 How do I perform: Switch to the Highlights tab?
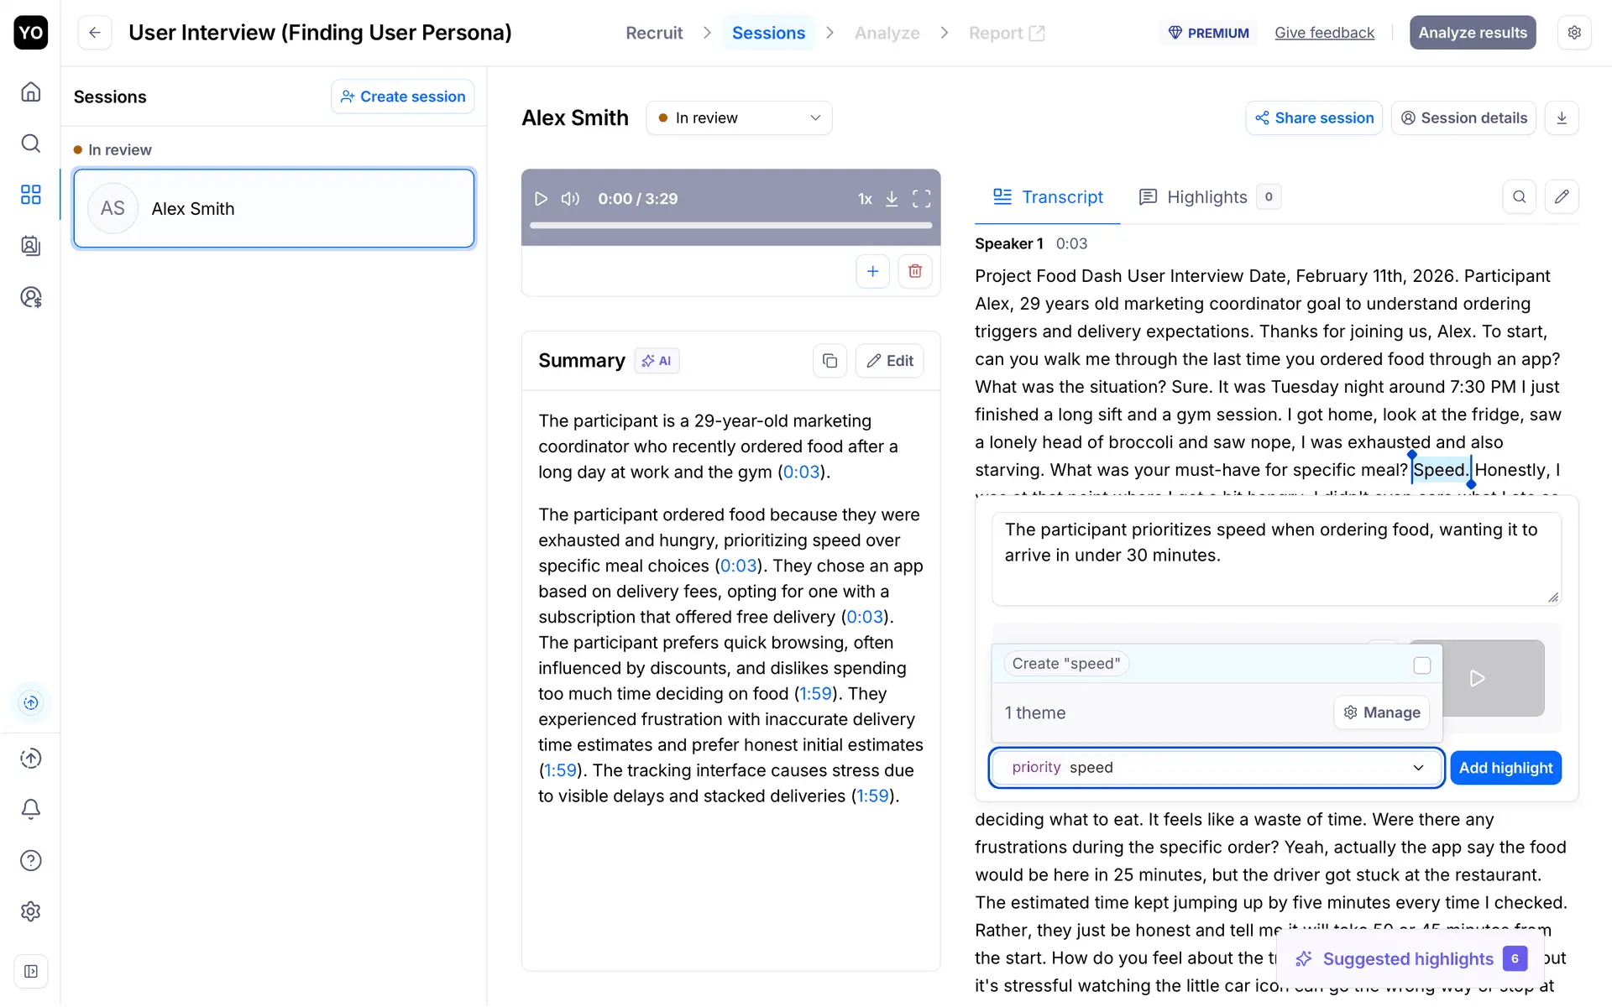click(1207, 197)
